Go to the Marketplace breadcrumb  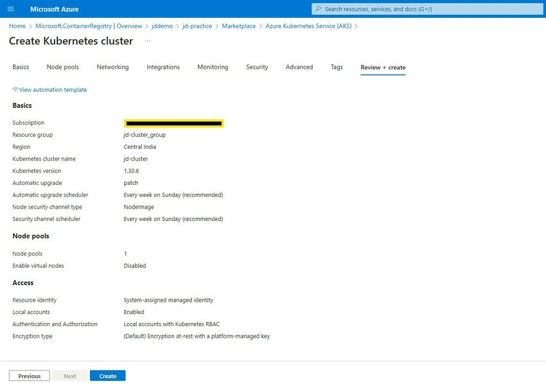[238, 26]
